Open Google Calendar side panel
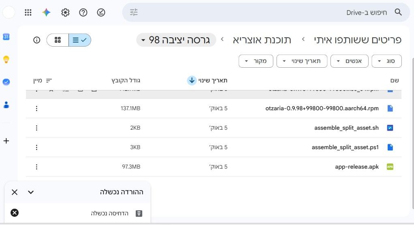The width and height of the screenshot is (414, 225). [x=6, y=37]
